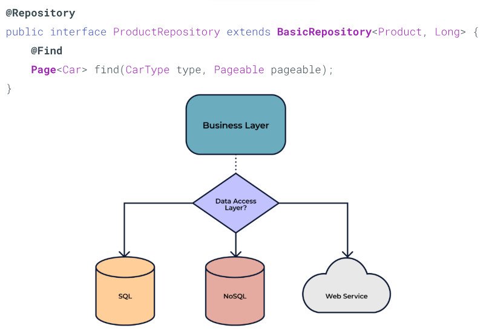The width and height of the screenshot is (492, 334).
Task: Select the Data Access Layer diamond
Action: (x=235, y=203)
